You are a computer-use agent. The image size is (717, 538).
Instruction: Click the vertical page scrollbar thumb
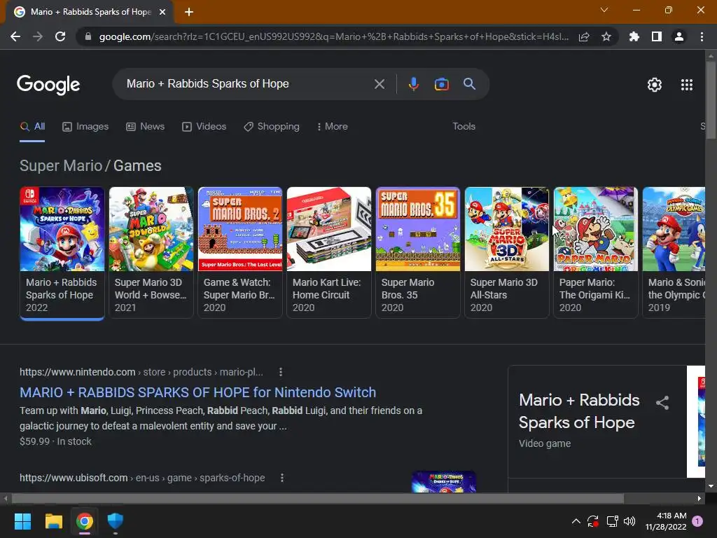click(711, 99)
